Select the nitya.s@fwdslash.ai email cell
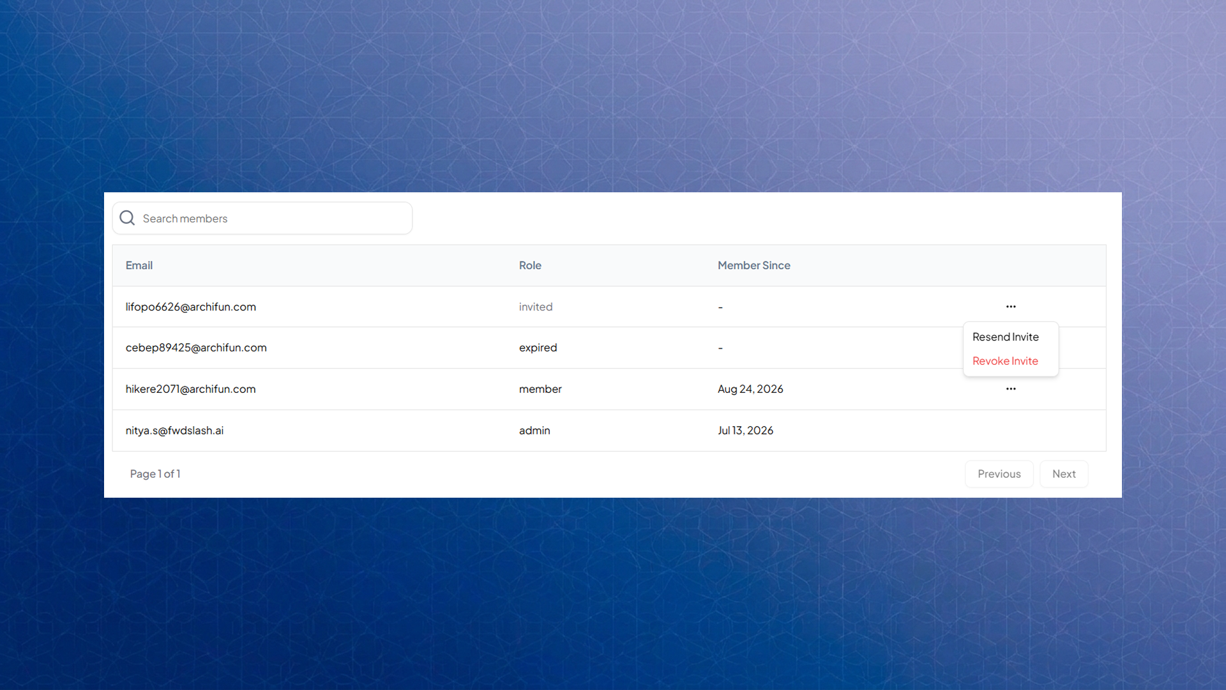This screenshot has width=1226, height=690. tap(174, 431)
